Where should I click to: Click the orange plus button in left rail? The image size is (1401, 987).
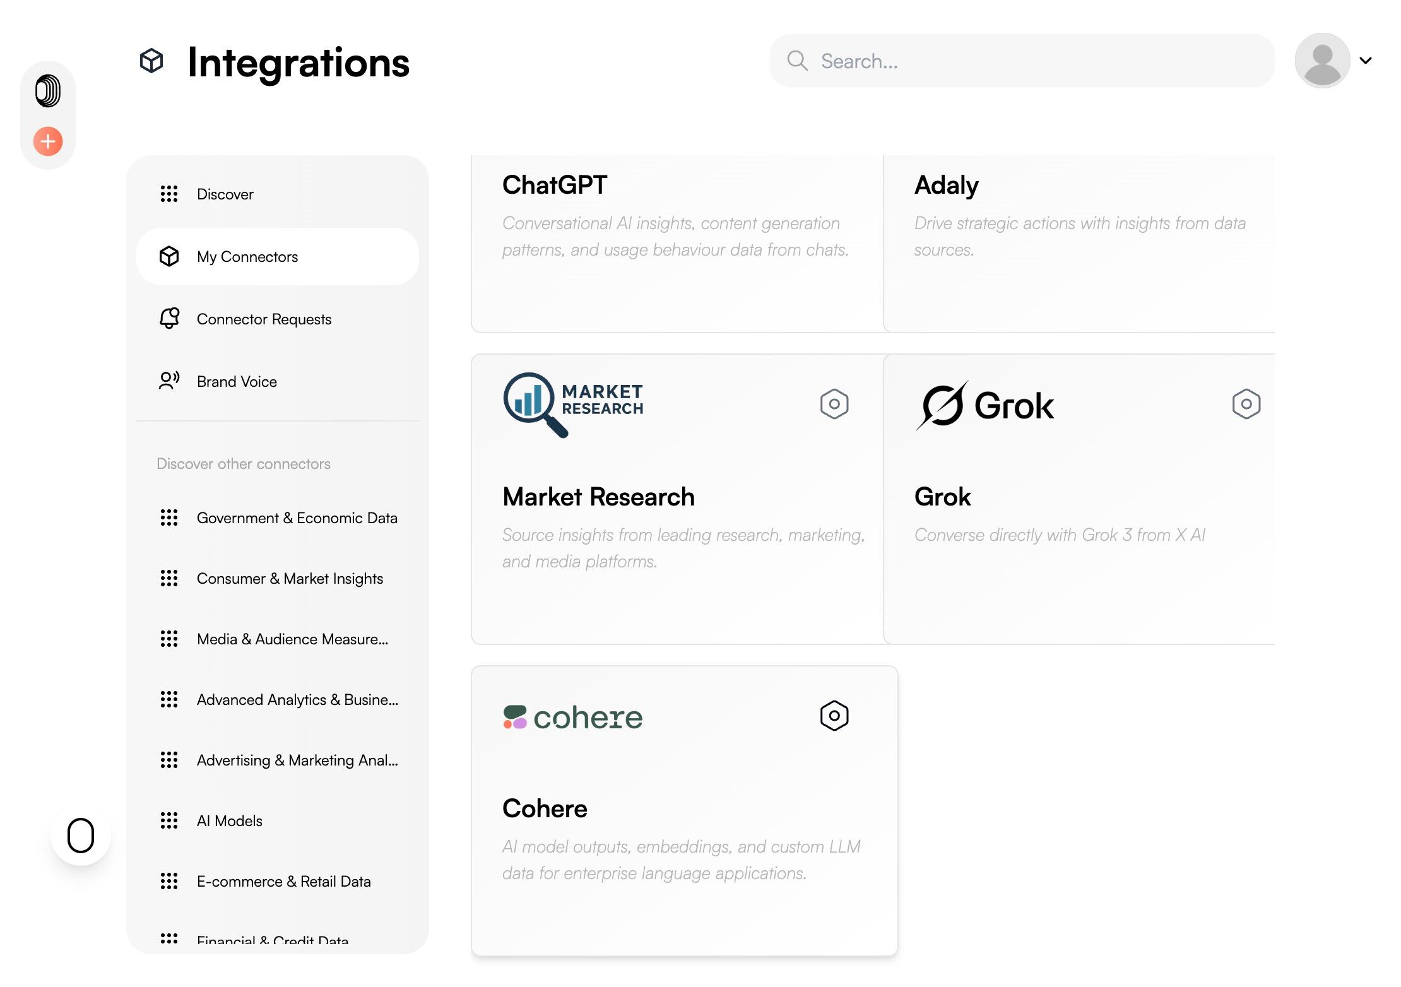(x=48, y=141)
